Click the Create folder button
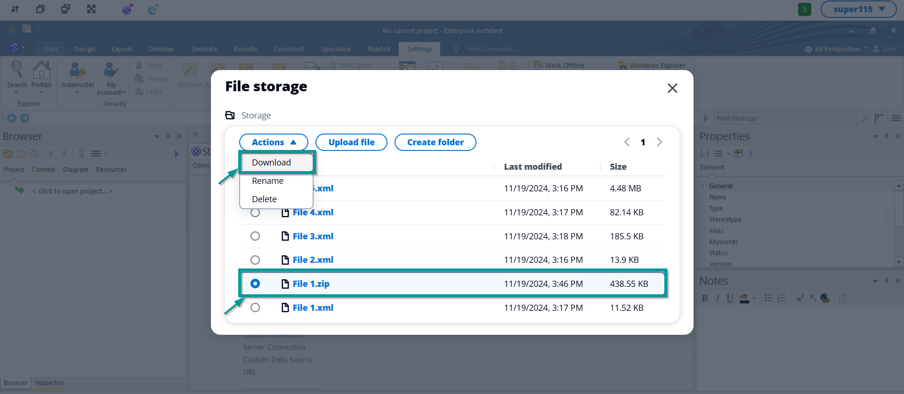Screen dimensions: 904x394 [x=435, y=142]
